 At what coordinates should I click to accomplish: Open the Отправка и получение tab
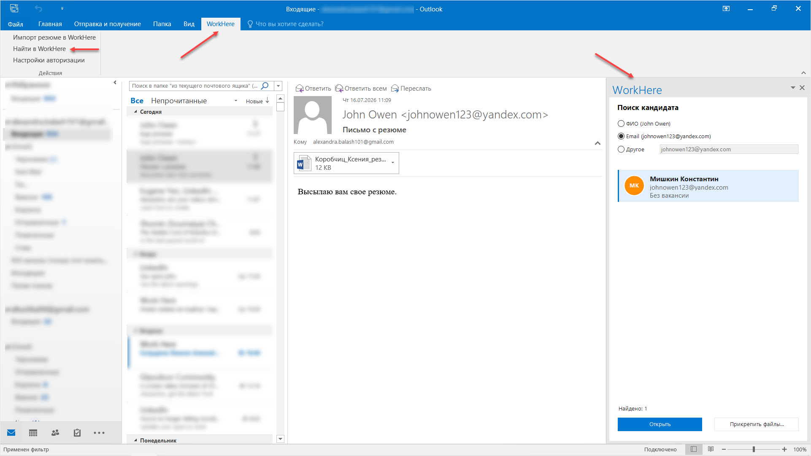pos(108,24)
